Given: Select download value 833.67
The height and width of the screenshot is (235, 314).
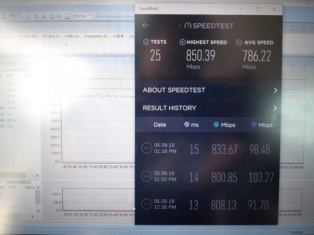Looking at the screenshot, I should 225,149.
